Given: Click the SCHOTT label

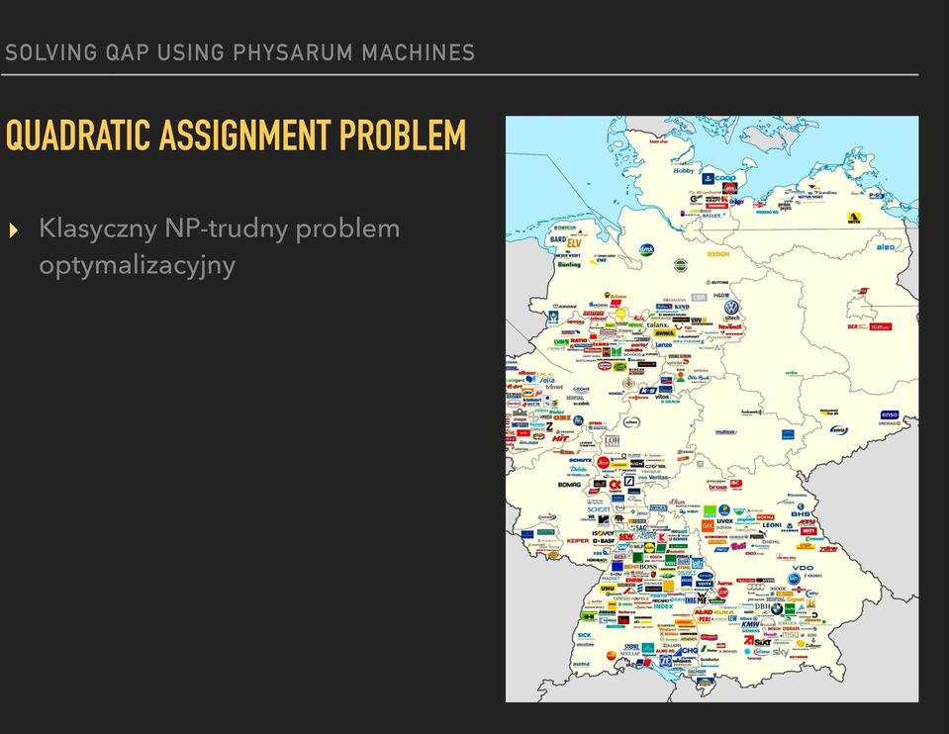Looking at the screenshot, I should (599, 509).
